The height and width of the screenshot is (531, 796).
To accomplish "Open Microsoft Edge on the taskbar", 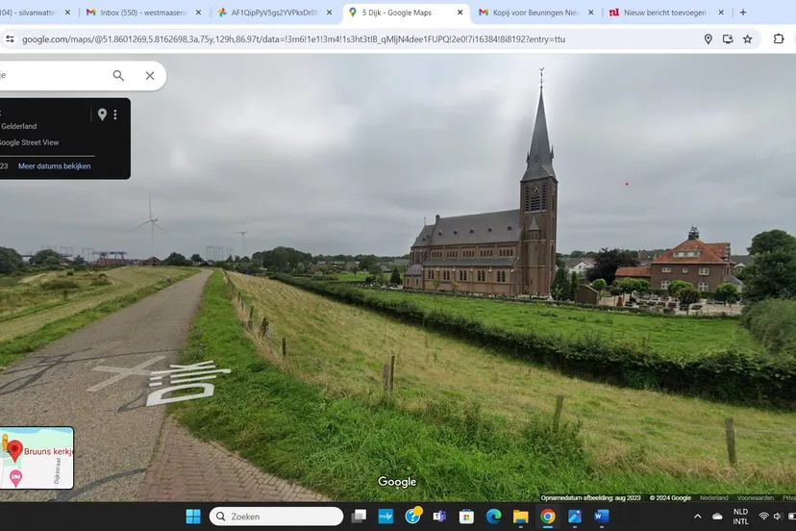I will pos(493,517).
